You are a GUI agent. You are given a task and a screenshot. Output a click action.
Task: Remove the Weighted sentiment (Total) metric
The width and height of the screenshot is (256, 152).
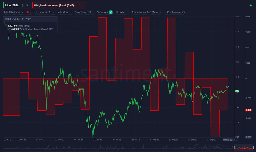pyautogui.click(x=82, y=5)
